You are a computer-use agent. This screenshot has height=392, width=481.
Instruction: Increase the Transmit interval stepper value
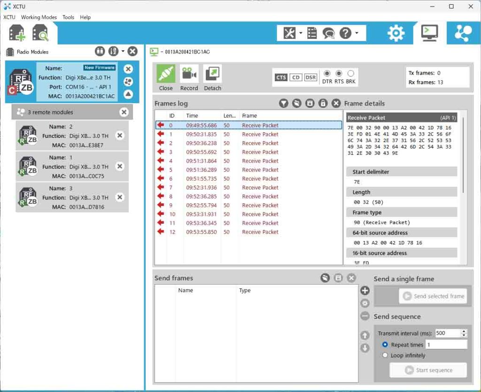click(464, 332)
